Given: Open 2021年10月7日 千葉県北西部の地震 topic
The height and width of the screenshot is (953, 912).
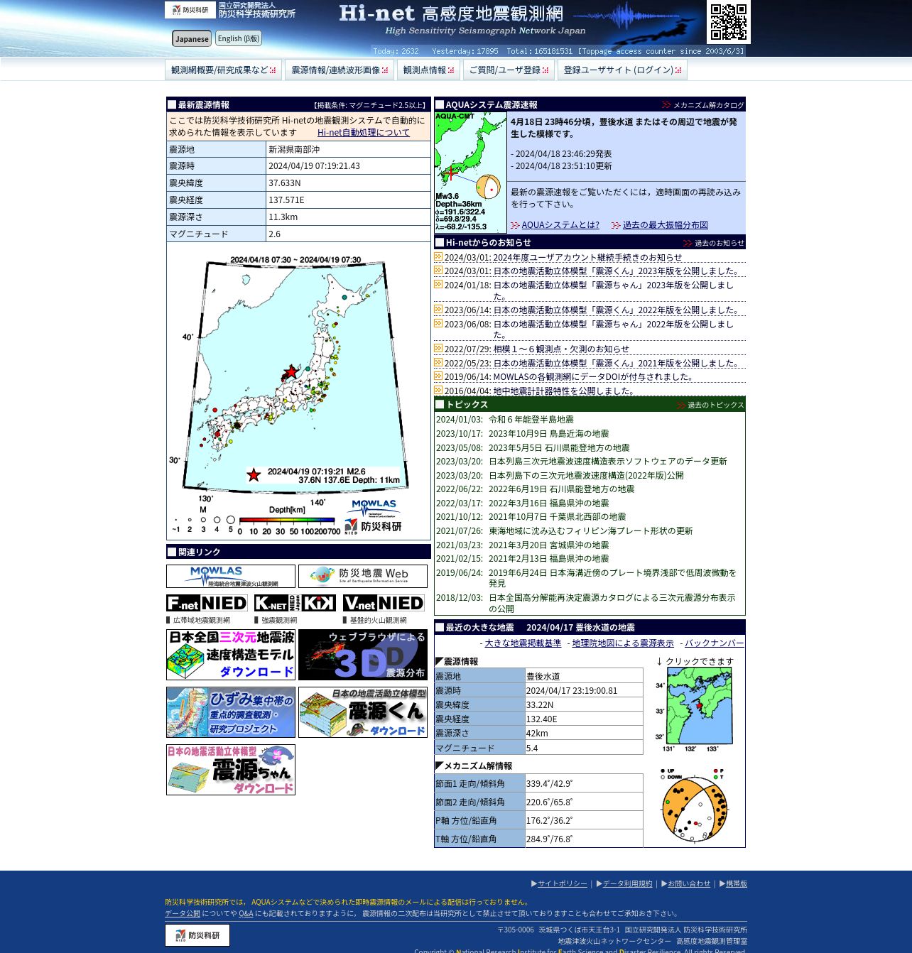Looking at the screenshot, I should point(557,516).
